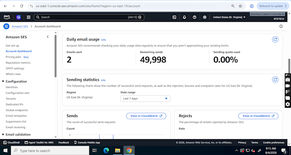Open Configuration sets
Image resolution: width=291 pixels, height=155 pixels.
click(18, 93)
